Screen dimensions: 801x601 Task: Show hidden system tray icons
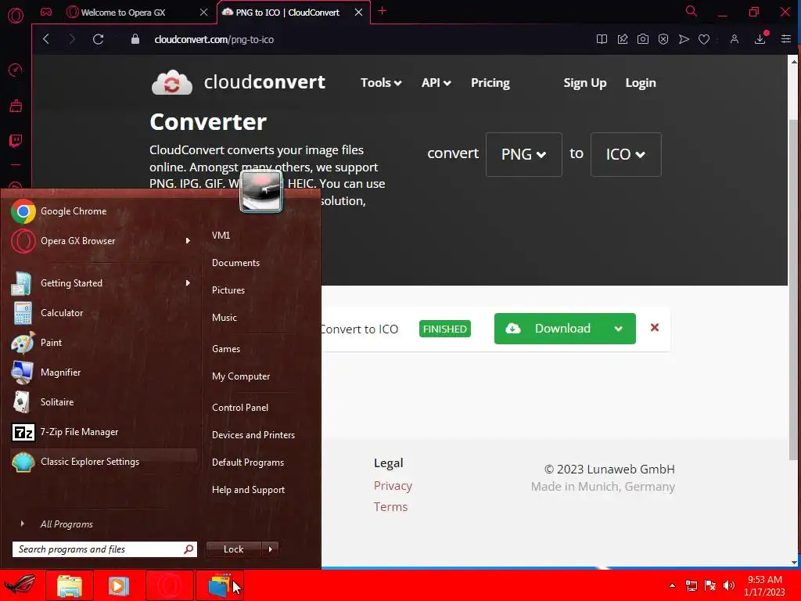click(672, 585)
